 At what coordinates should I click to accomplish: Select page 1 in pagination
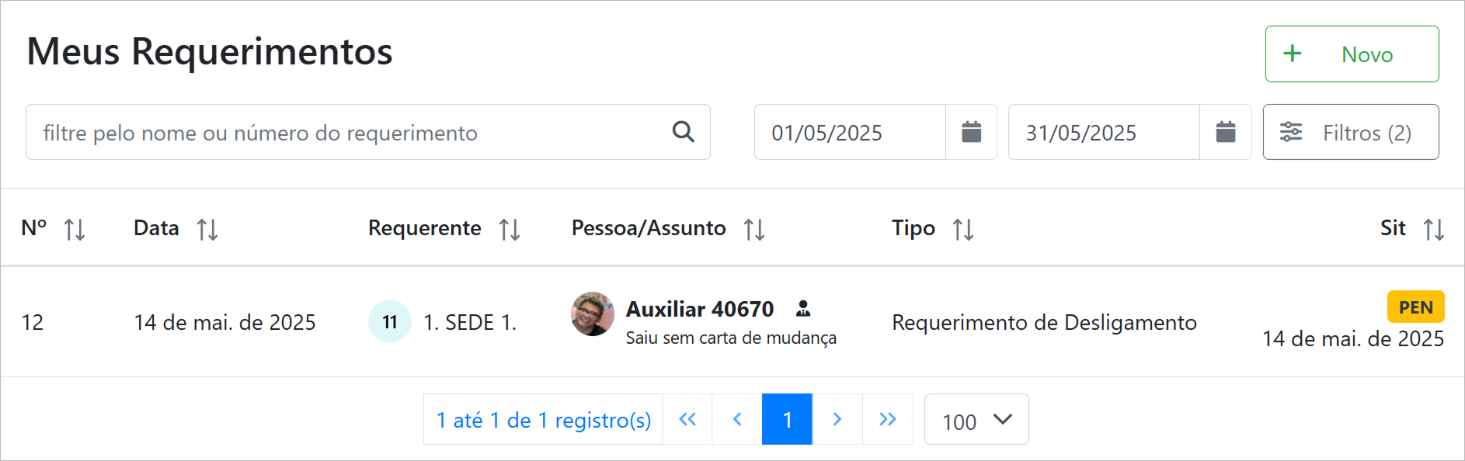click(787, 420)
